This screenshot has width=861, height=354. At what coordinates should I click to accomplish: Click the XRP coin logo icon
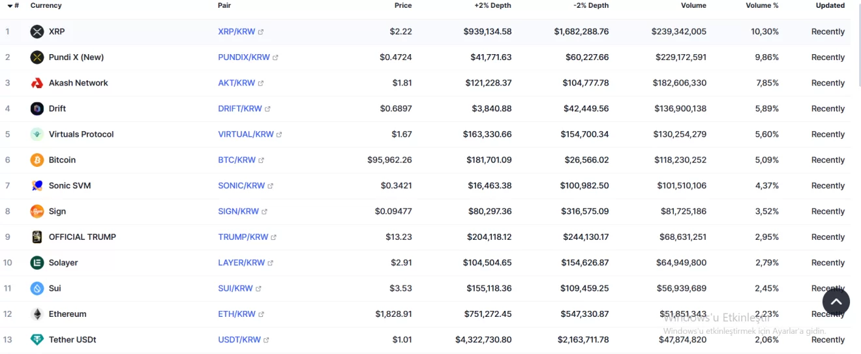click(x=37, y=31)
